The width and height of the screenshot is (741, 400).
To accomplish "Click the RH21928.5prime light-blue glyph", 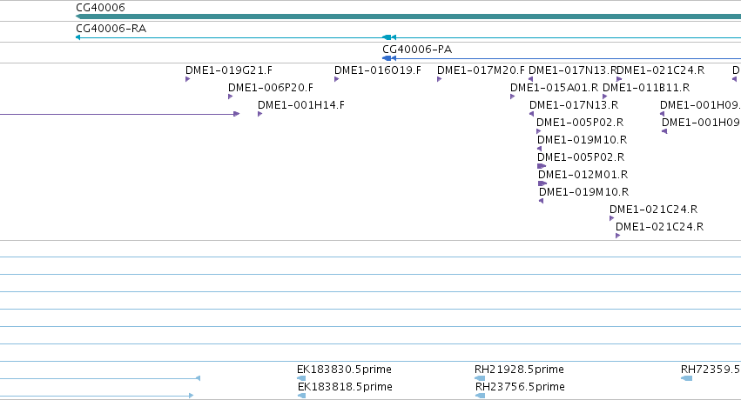I will coord(480,378).
